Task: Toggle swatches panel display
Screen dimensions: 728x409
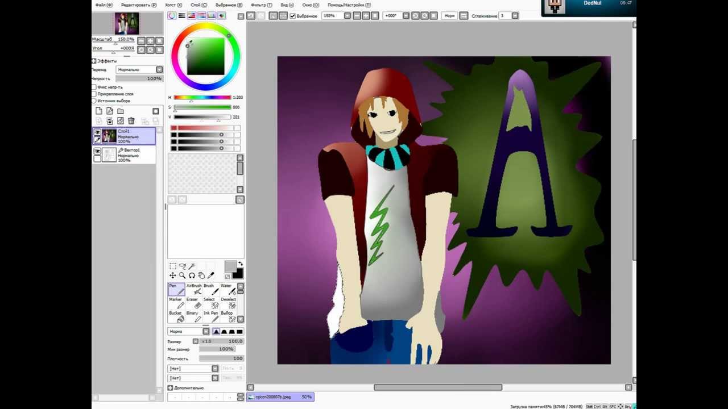Action: (212, 16)
